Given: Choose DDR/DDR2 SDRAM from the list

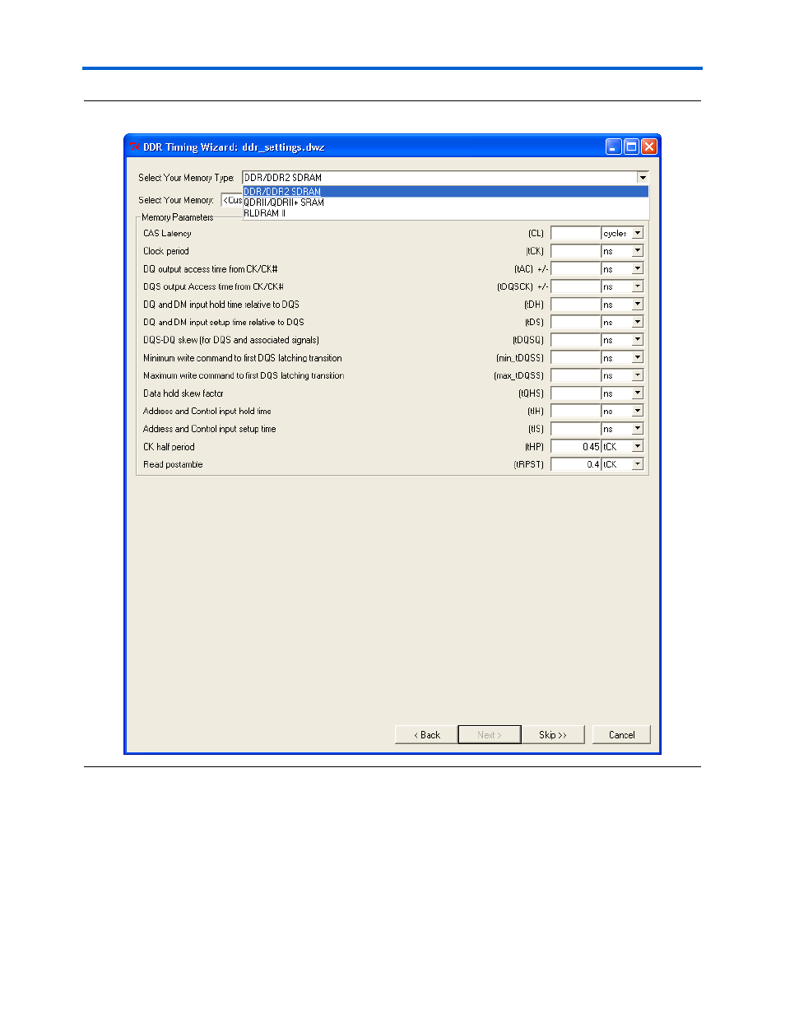Looking at the screenshot, I should [445, 192].
